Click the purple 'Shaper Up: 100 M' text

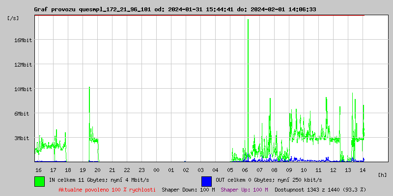pyautogui.click(x=244, y=189)
